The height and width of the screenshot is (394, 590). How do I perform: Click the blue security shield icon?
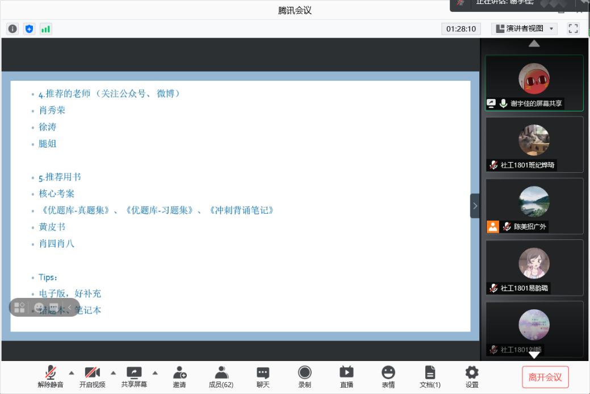click(29, 28)
